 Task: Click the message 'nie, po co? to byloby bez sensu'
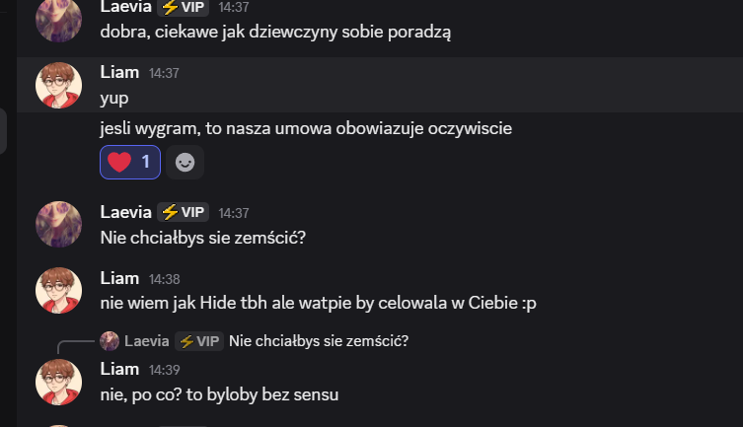219,395
